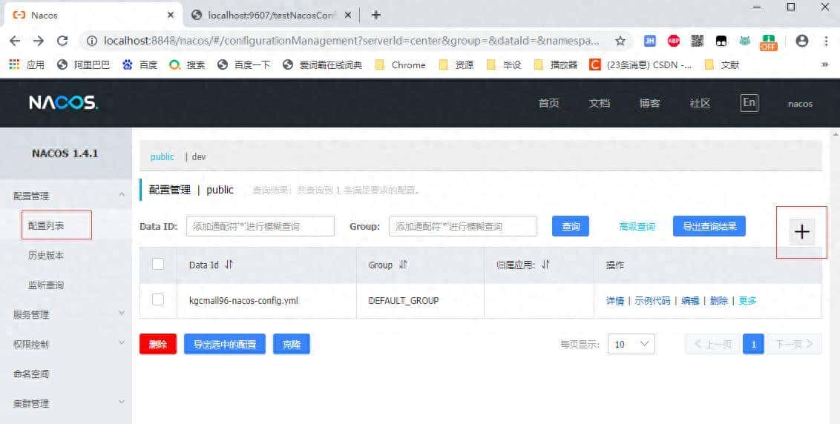This screenshot has width=840, height=424.
Task: Open the nacos user menu
Action: (800, 104)
